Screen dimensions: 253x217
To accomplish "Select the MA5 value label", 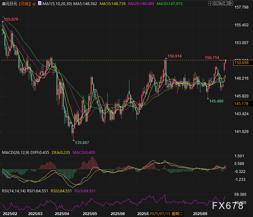I will click(x=84, y=4).
